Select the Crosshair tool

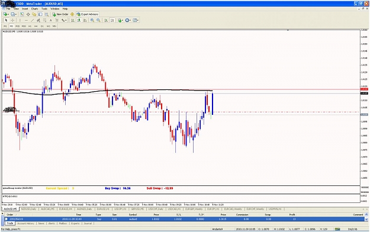13,20
